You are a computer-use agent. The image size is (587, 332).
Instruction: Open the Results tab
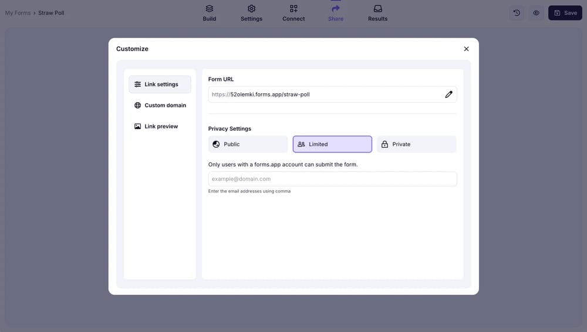coord(377,13)
